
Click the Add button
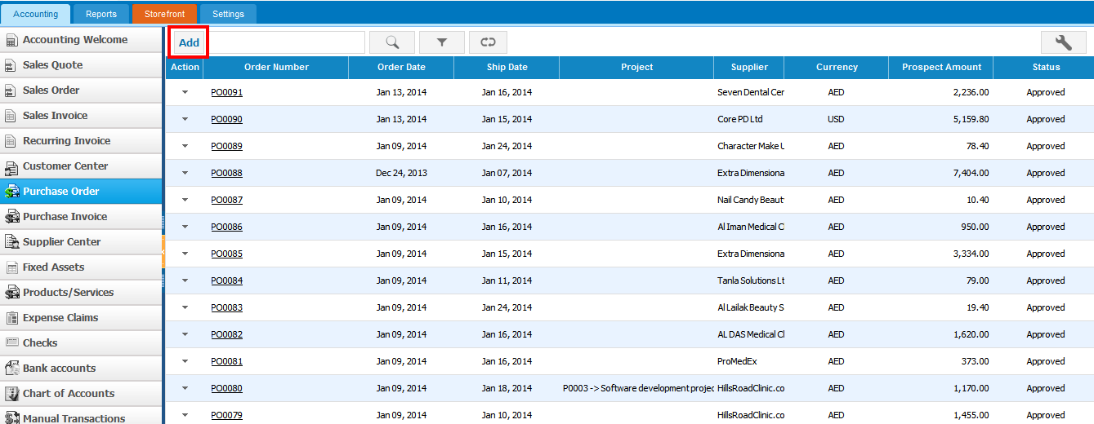189,42
